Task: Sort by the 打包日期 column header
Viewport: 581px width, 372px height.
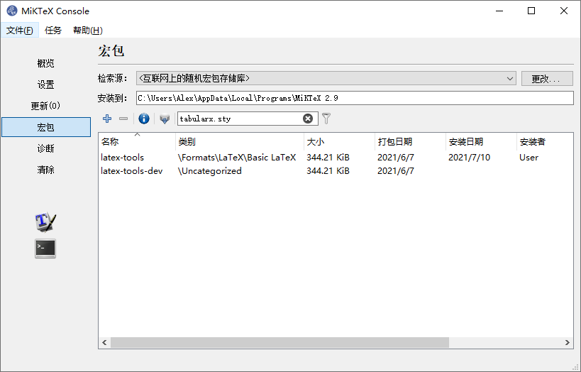Action: [x=410, y=141]
